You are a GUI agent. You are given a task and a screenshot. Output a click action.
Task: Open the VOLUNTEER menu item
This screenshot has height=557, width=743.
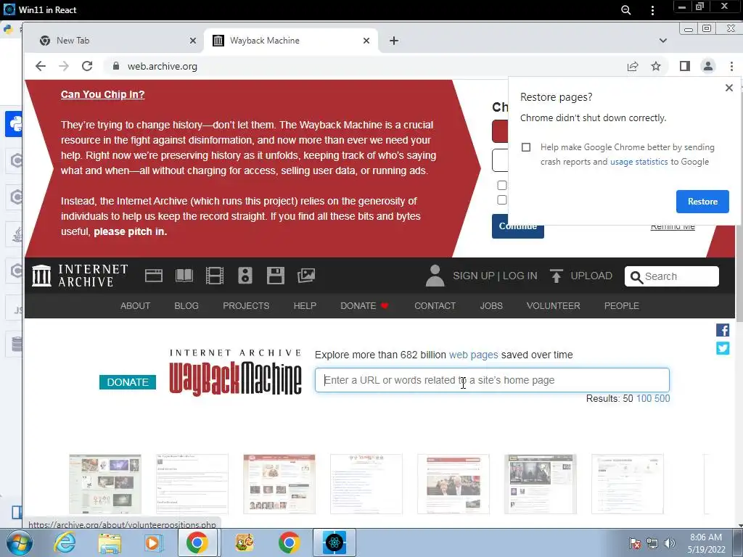click(553, 306)
